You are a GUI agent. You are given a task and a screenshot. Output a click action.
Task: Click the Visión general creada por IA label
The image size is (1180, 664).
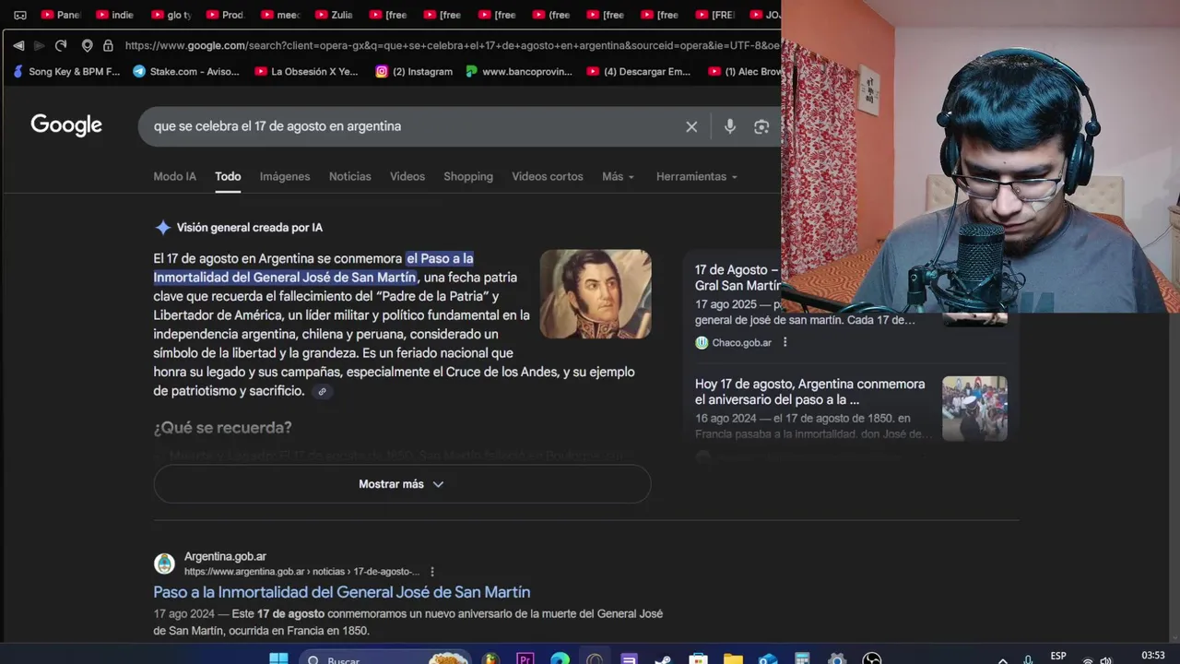(250, 228)
